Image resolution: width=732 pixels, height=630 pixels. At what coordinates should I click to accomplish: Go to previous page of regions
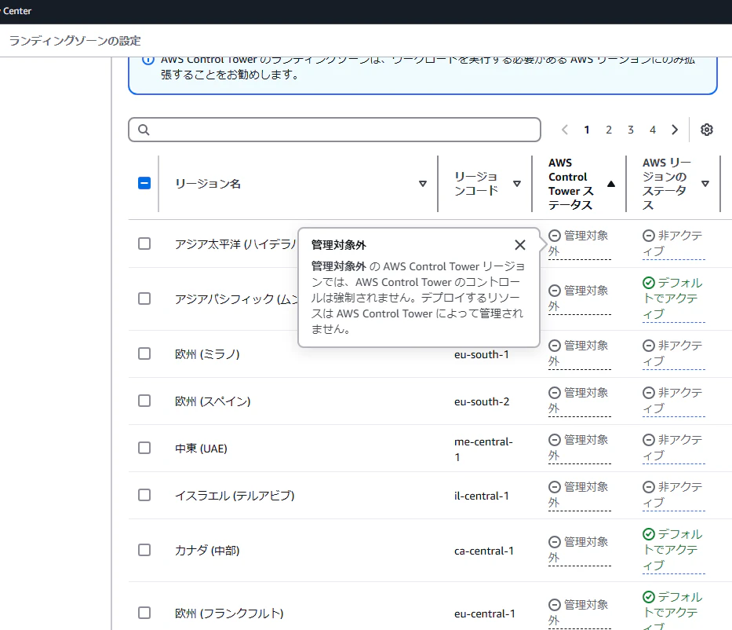pos(564,130)
